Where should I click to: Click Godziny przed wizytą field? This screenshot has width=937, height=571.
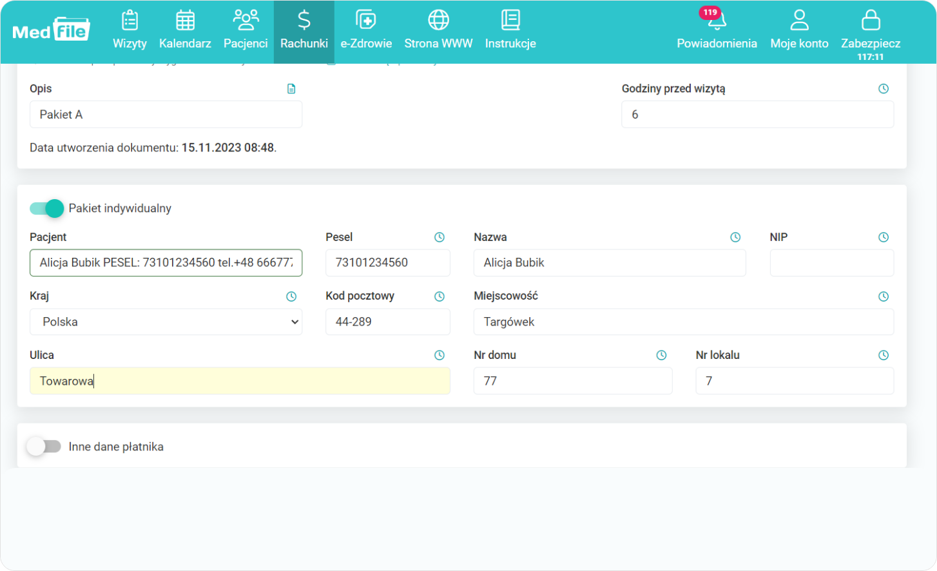click(757, 114)
